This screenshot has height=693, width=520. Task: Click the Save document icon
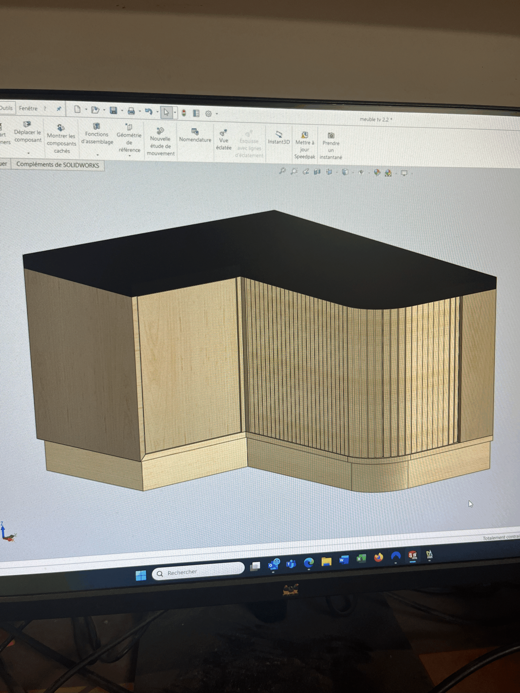click(x=113, y=110)
